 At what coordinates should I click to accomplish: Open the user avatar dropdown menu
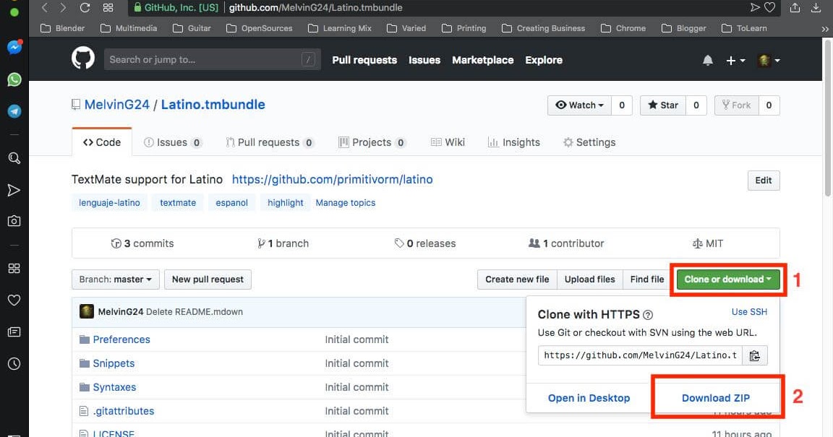coord(769,61)
